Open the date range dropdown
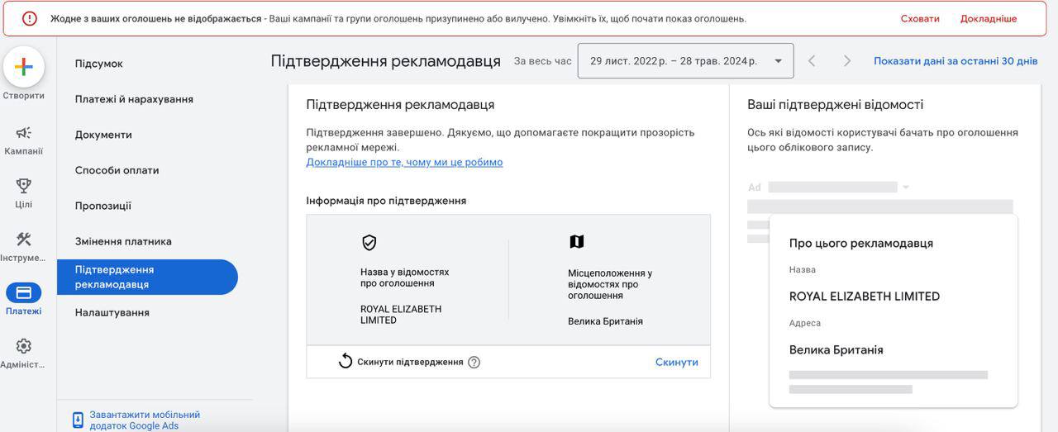The height and width of the screenshot is (432, 1058). pyautogui.click(x=685, y=61)
